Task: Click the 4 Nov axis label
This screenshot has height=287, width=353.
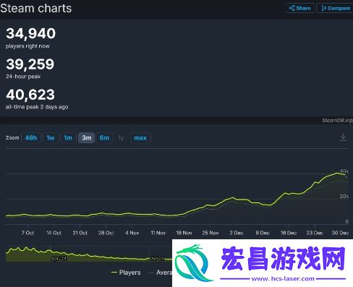Action: pos(132,233)
